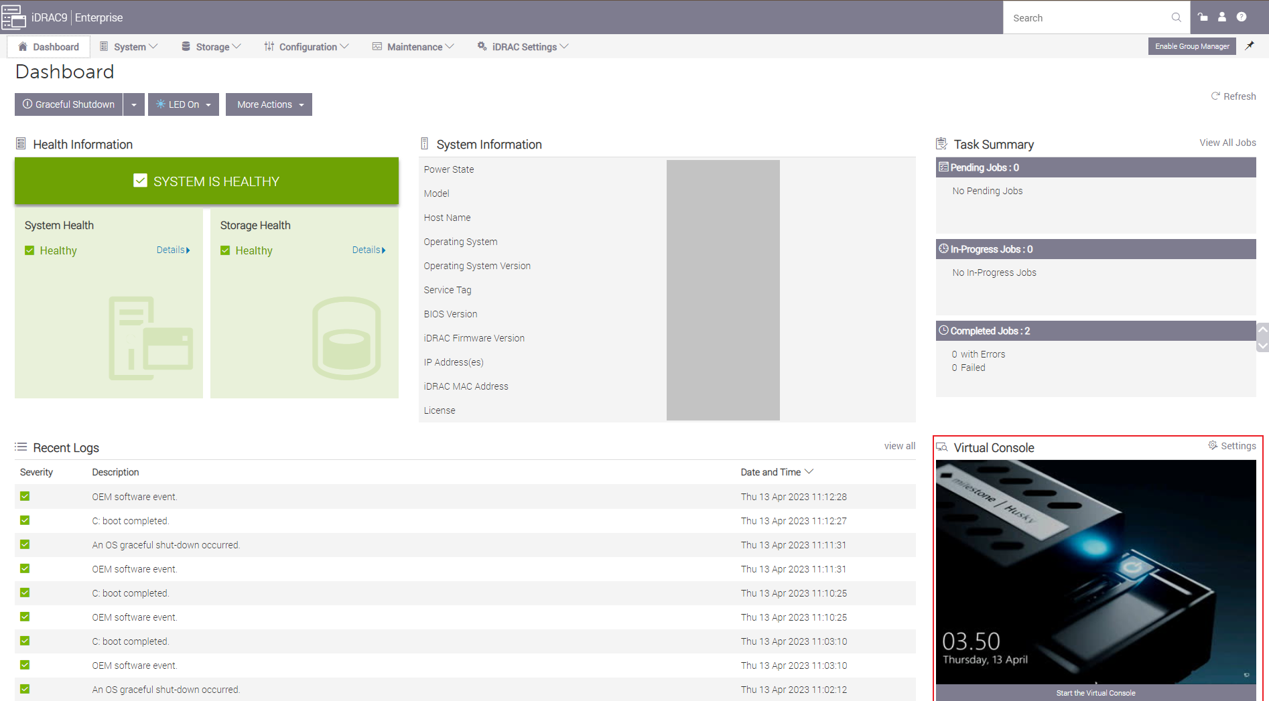
Task: Click the search magnifier icon
Action: (1176, 17)
